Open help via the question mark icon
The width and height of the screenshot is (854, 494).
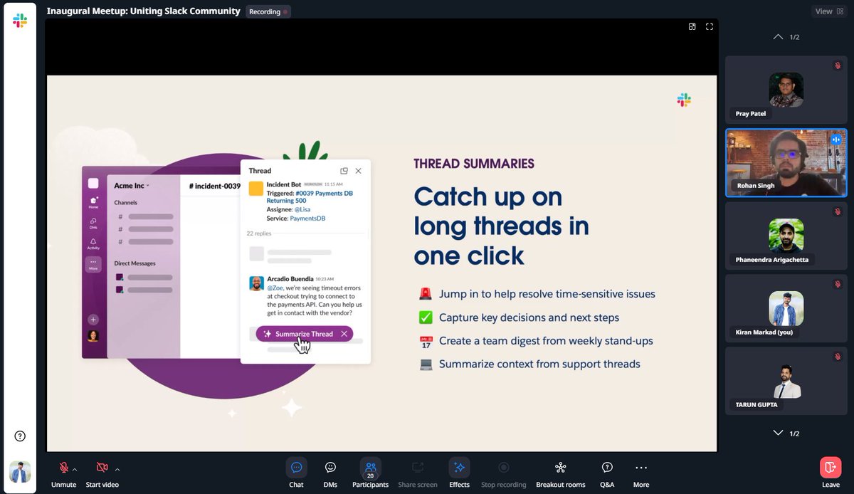[x=19, y=436]
